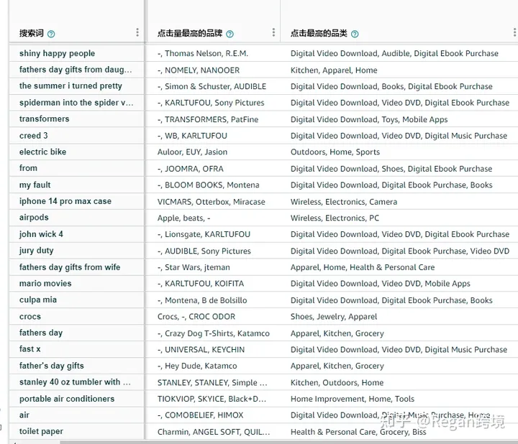Screen dimensions: 518x444
Task: Select 'iphone 14 pro max case' cell
Action: (x=65, y=201)
